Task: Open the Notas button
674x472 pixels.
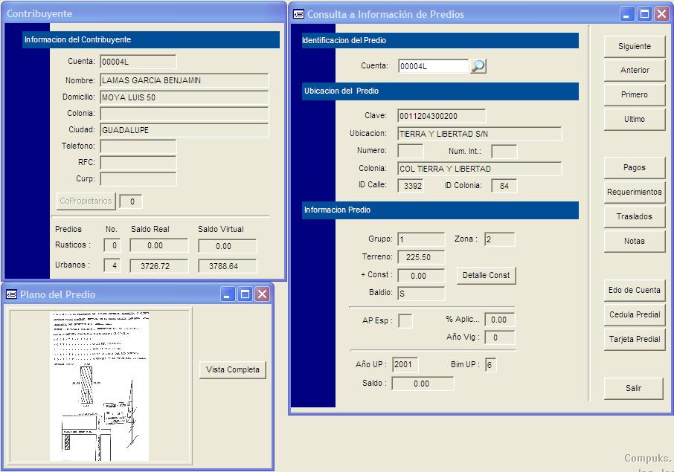Action: (x=634, y=241)
